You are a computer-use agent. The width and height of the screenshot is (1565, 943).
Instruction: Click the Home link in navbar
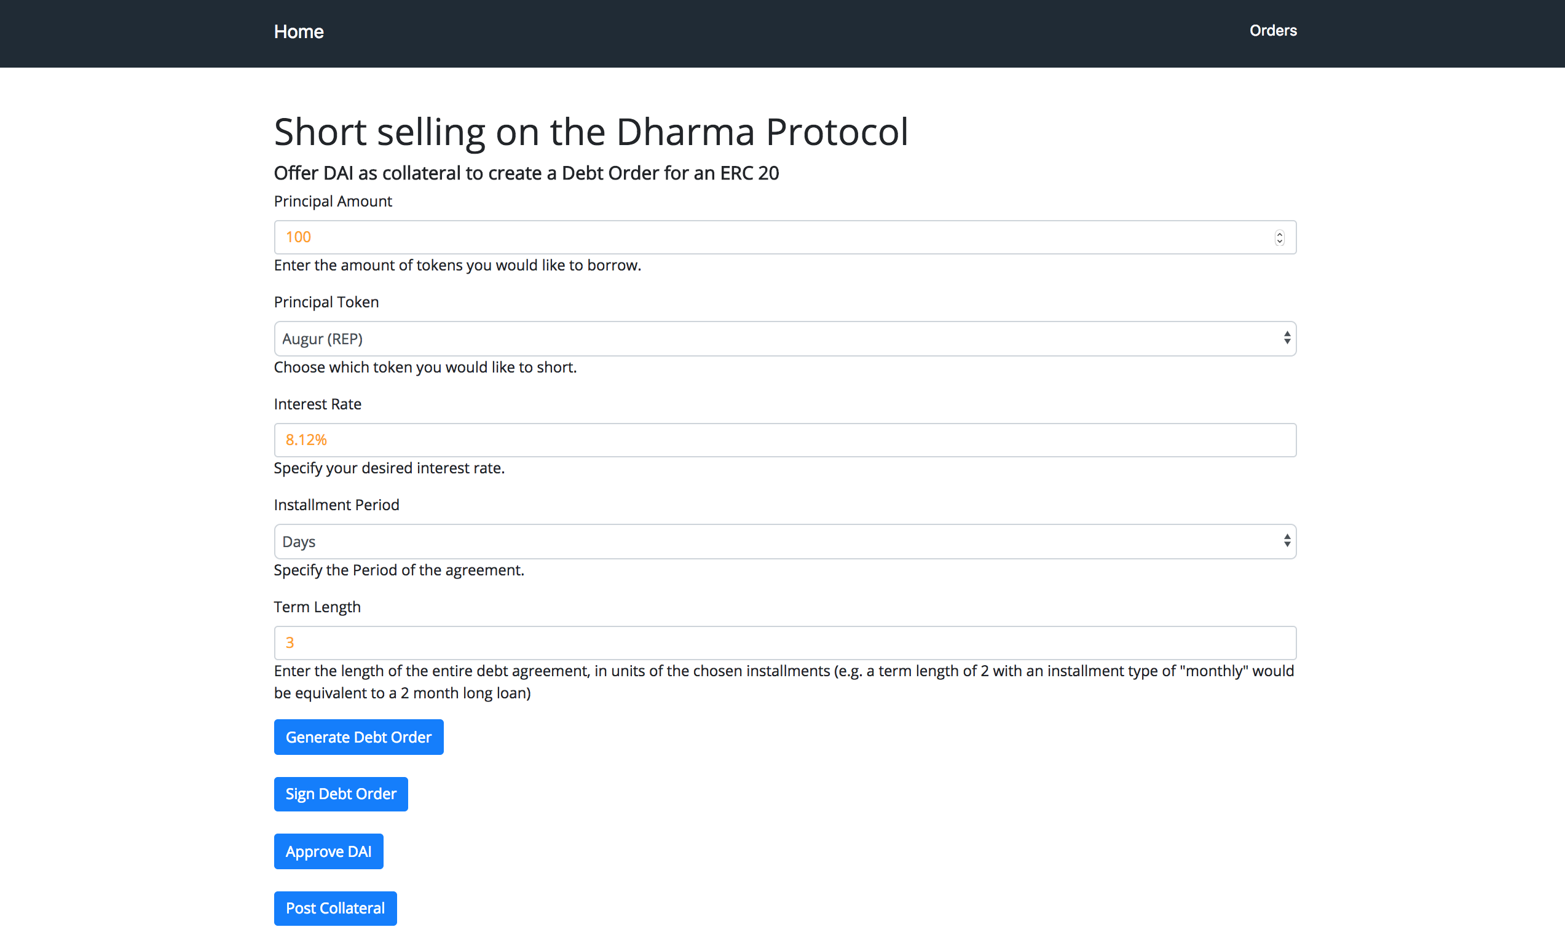[x=299, y=32]
